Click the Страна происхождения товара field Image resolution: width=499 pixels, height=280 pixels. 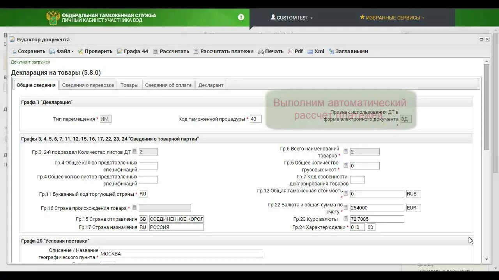(x=165, y=208)
